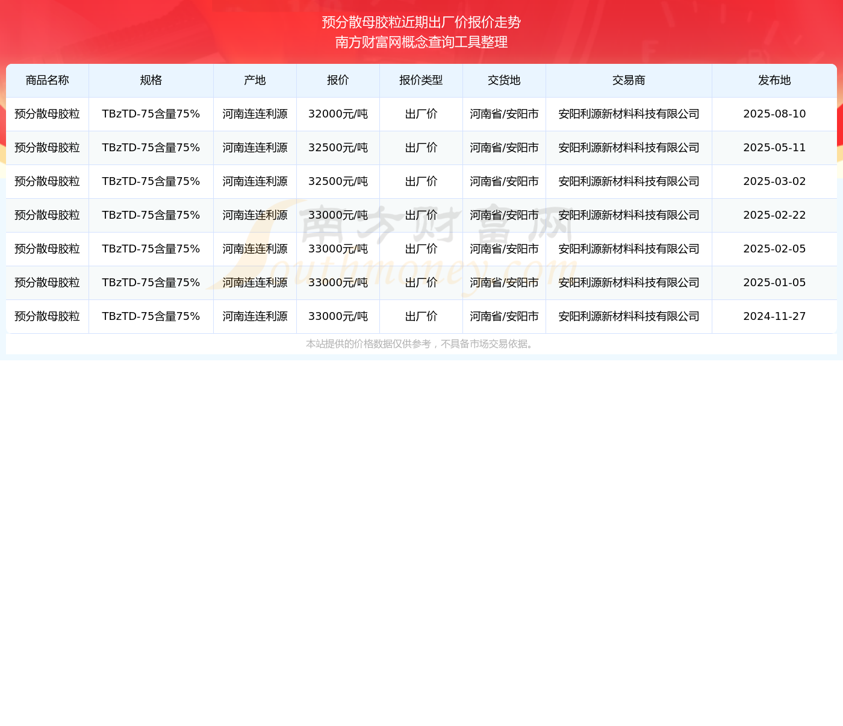
Task: Click 出厂价 in the 2025-08-10 row
Action: coord(421,114)
